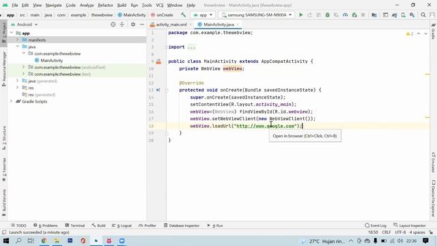Toggle the Emulator side panel
This screenshot has width=437, height=246.
pos(434,163)
